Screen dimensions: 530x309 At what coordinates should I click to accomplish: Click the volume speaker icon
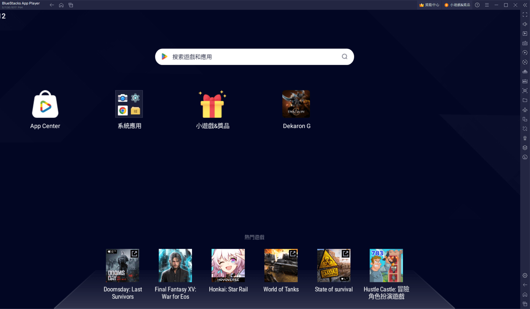pos(525,24)
